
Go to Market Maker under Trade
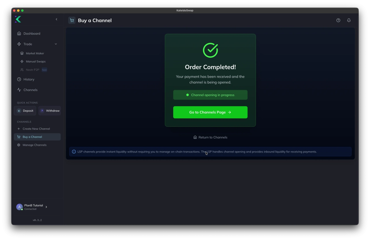pyautogui.click(x=35, y=53)
